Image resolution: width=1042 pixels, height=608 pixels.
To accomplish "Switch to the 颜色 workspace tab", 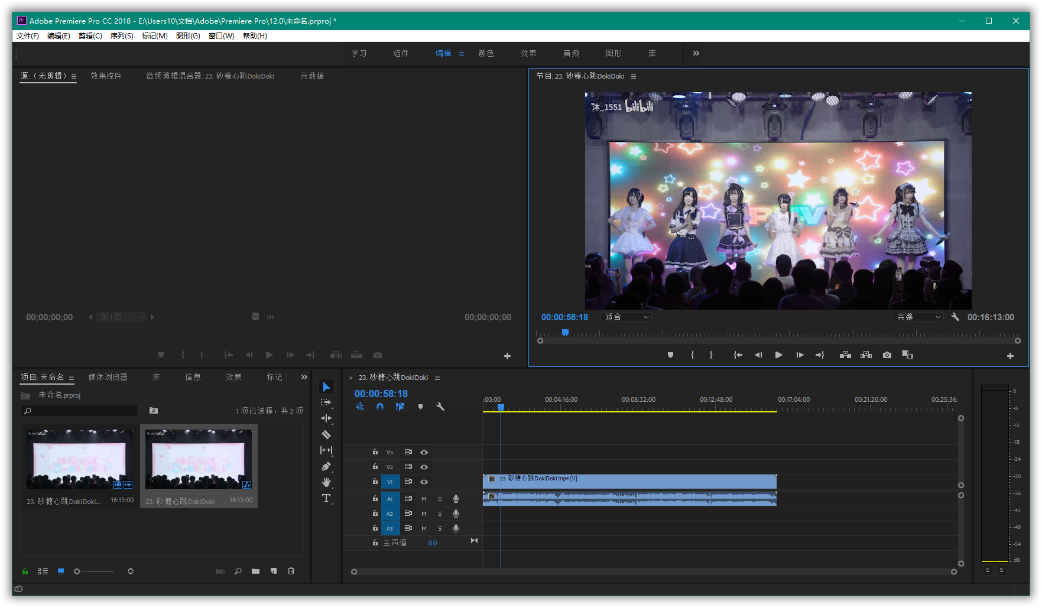I will [486, 53].
